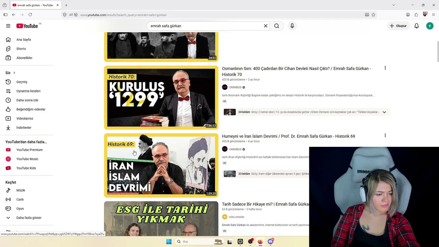The image size is (439, 247).
Task: Bookmark this page with the star
Action: (x=373, y=15)
